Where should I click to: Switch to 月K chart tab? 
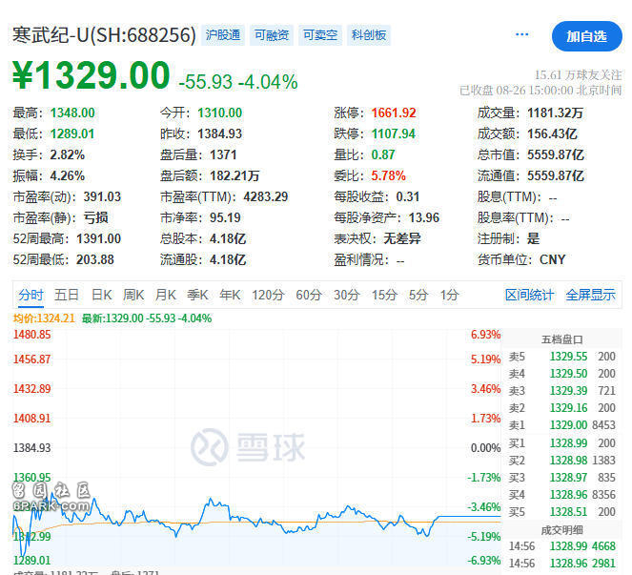[x=166, y=295]
